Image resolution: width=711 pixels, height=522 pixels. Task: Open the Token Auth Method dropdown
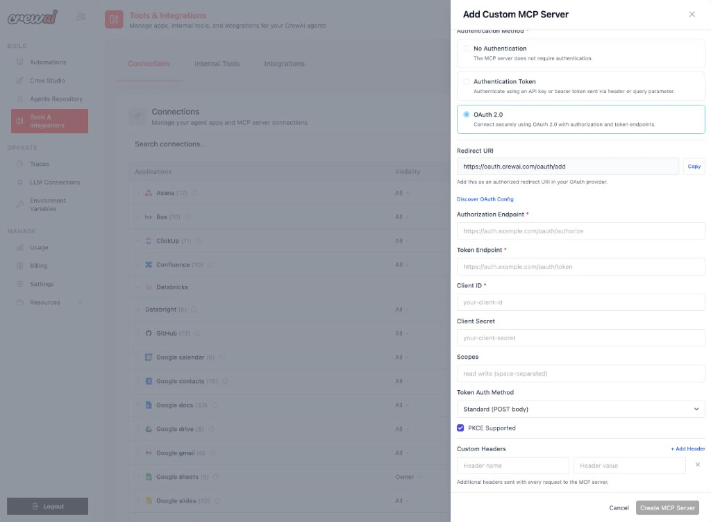tap(580, 409)
